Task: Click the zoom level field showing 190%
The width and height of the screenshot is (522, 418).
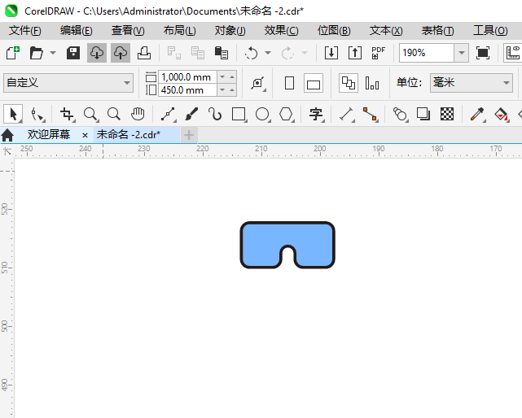Action: [x=427, y=53]
